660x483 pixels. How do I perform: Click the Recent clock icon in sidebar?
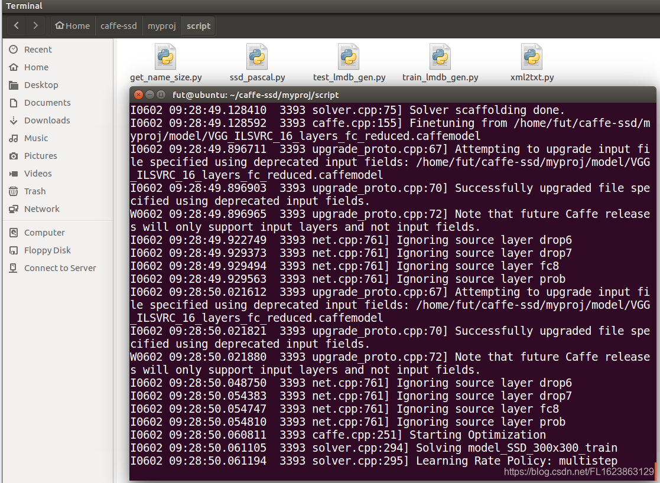tap(14, 49)
